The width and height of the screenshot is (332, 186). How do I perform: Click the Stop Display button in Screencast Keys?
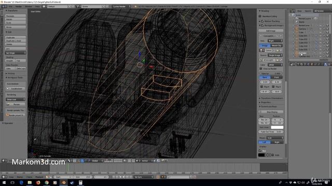271,112
